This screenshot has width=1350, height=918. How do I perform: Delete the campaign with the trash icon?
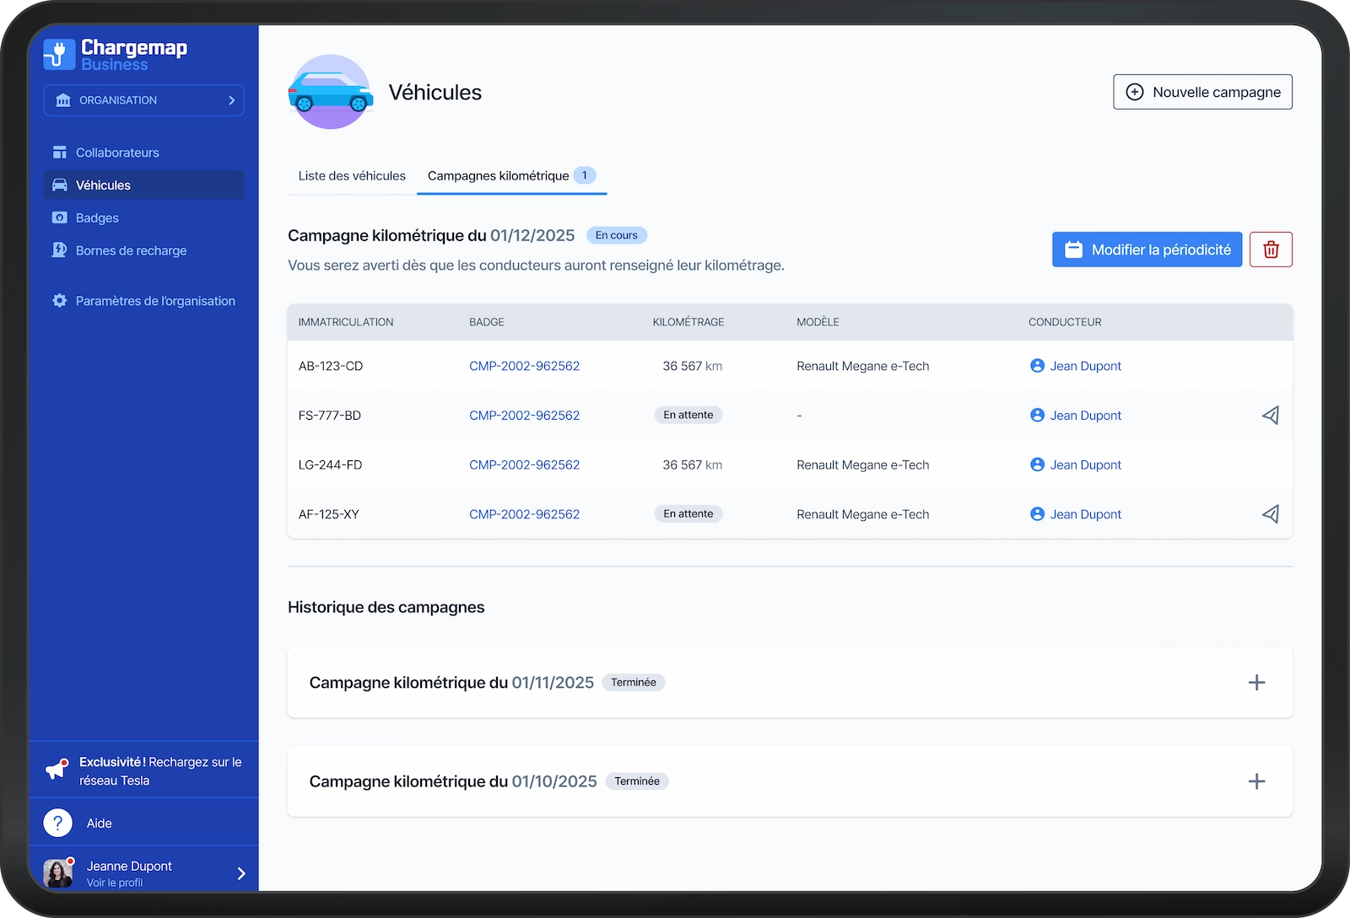coord(1271,250)
